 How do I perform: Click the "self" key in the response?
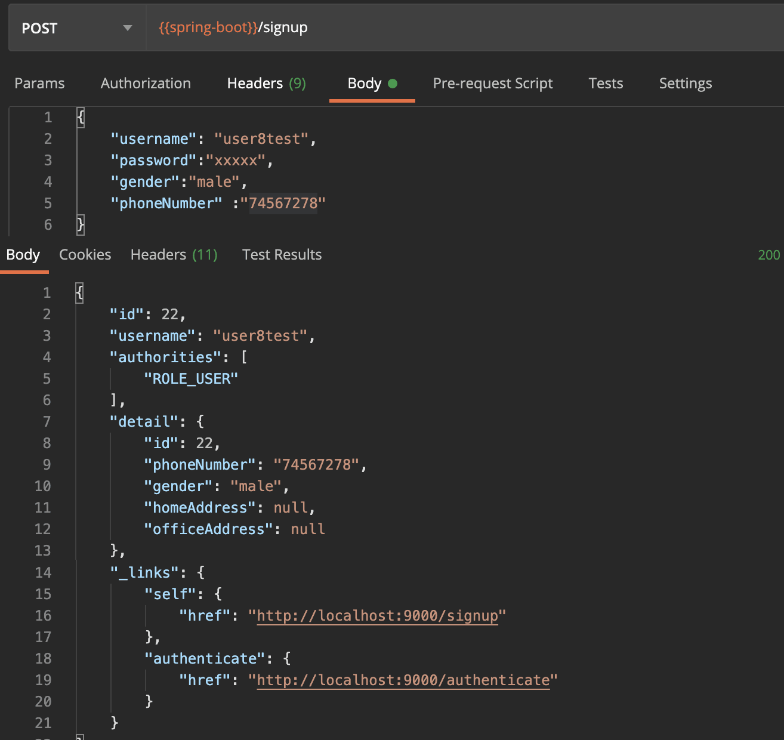click(170, 594)
